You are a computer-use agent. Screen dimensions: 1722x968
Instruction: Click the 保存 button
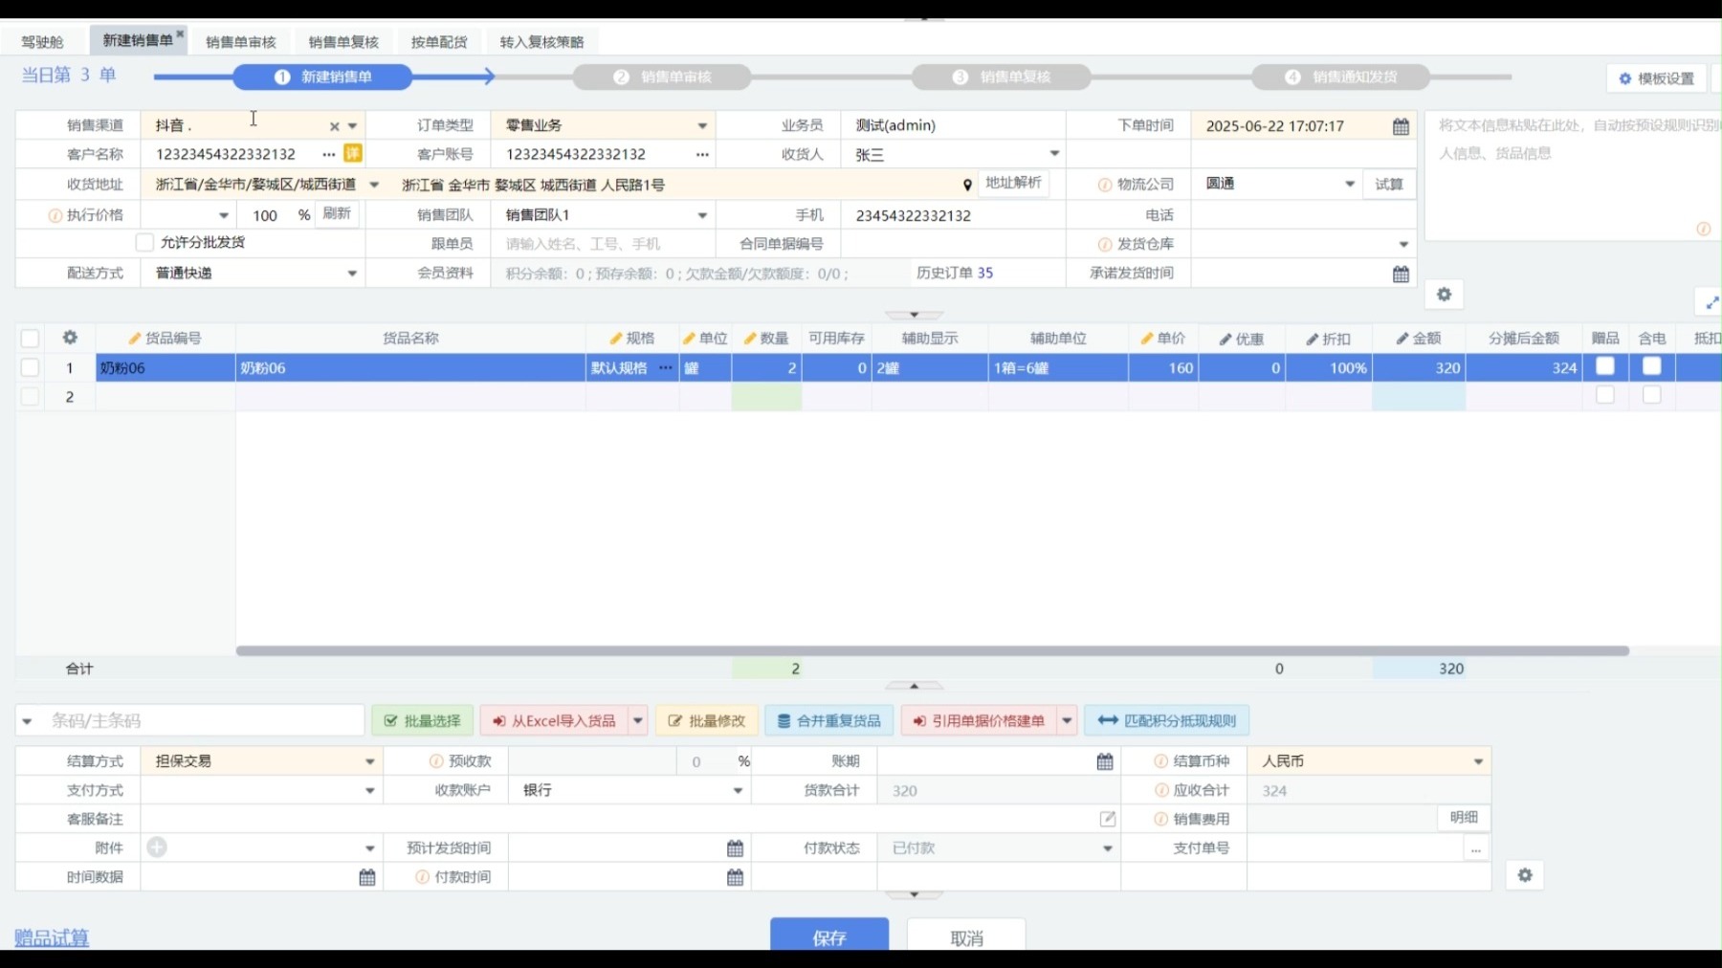[828, 937]
